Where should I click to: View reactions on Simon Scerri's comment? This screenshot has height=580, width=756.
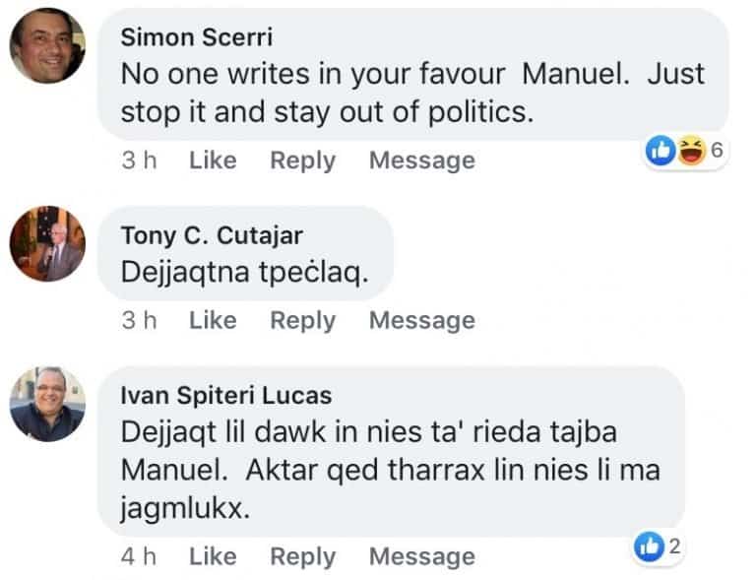[686, 151]
